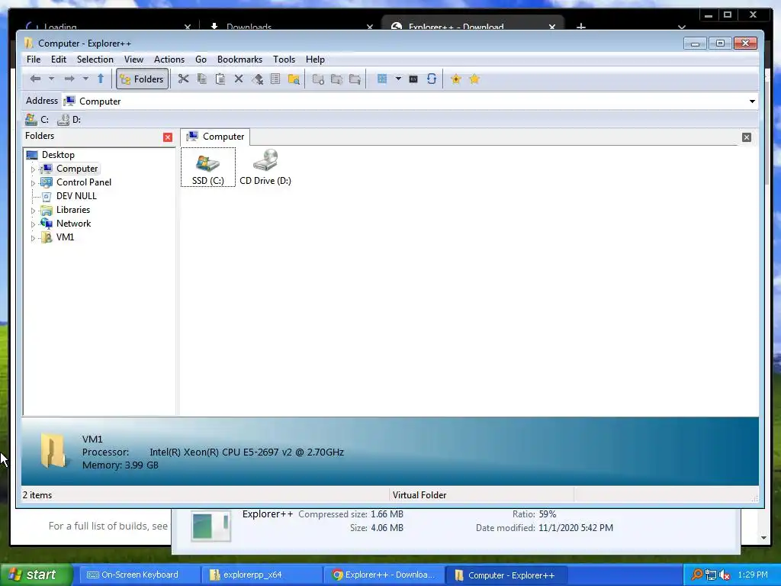Click the New Folder toolbar icon
The height and width of the screenshot is (586, 781).
(318, 79)
